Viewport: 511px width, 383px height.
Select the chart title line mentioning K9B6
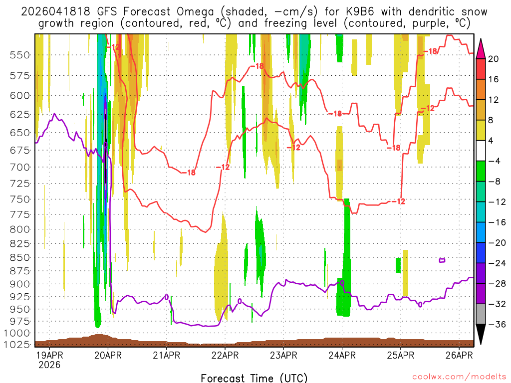(x=254, y=12)
